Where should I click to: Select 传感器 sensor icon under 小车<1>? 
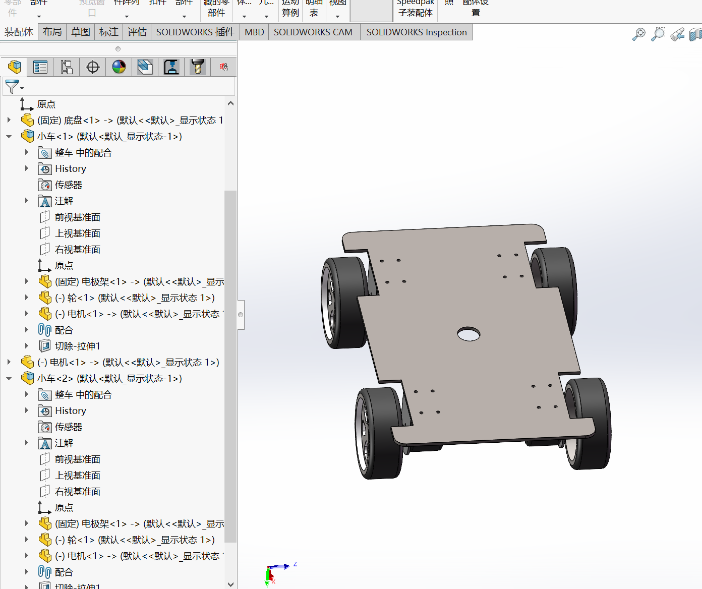click(45, 185)
